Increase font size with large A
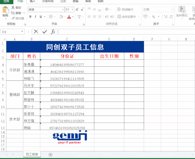The width and height of the screenshot is (195, 159). 77,9
